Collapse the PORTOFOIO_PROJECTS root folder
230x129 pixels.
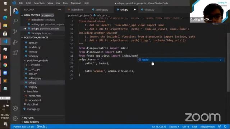click(x=36, y=38)
